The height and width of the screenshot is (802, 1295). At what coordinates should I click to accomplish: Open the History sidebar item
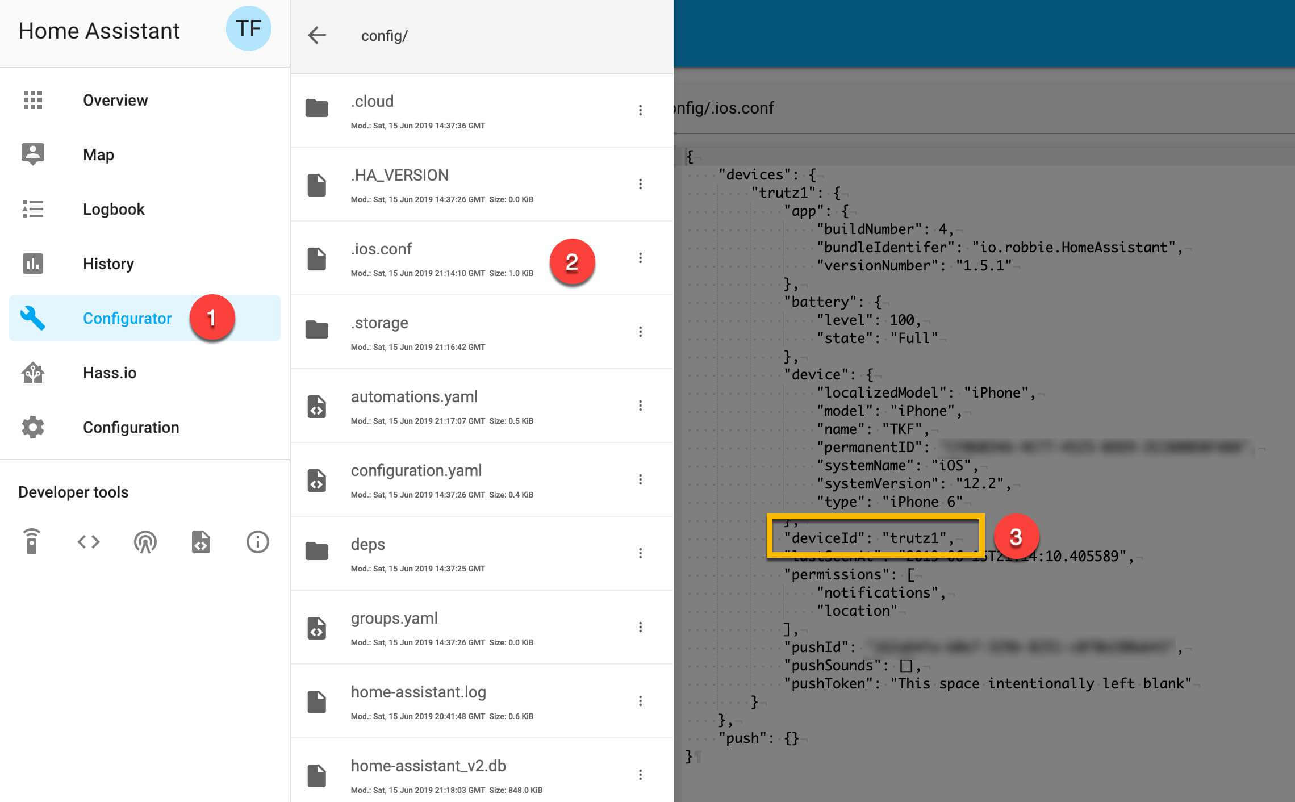click(x=108, y=264)
